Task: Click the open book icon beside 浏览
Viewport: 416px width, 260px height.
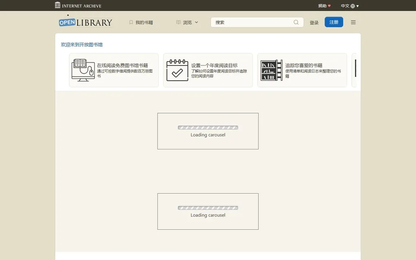Action: point(179,22)
